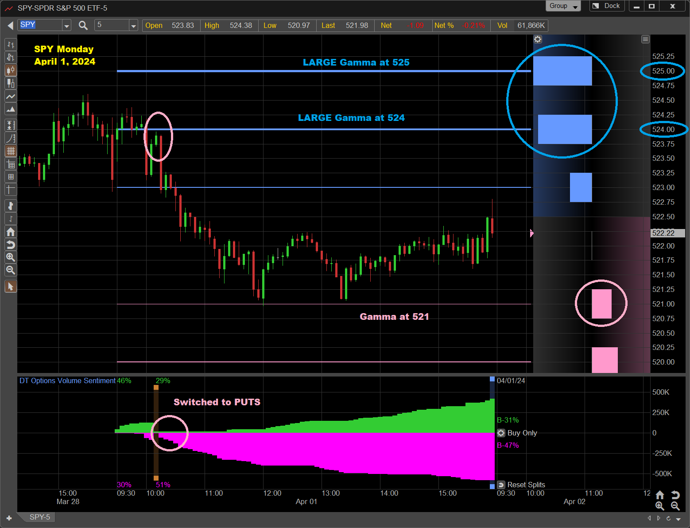
Task: Open the data table view icon
Action: point(11,164)
